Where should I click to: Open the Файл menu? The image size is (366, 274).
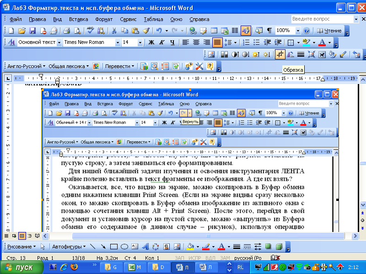[x=16, y=19]
